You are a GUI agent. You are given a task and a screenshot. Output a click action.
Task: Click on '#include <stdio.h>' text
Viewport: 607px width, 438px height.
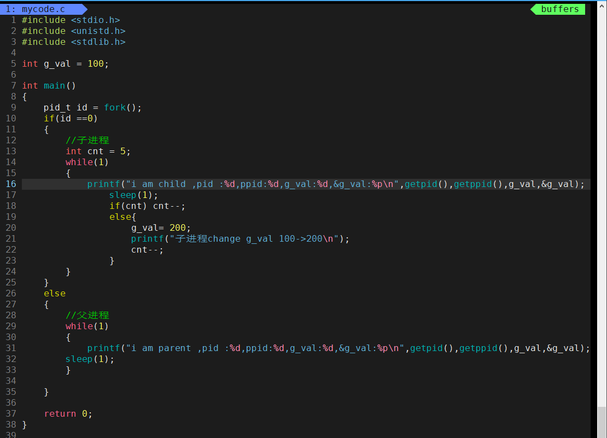click(x=71, y=20)
